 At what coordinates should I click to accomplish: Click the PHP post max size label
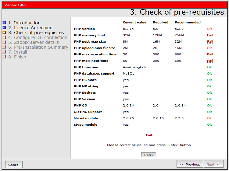[x=90, y=42]
